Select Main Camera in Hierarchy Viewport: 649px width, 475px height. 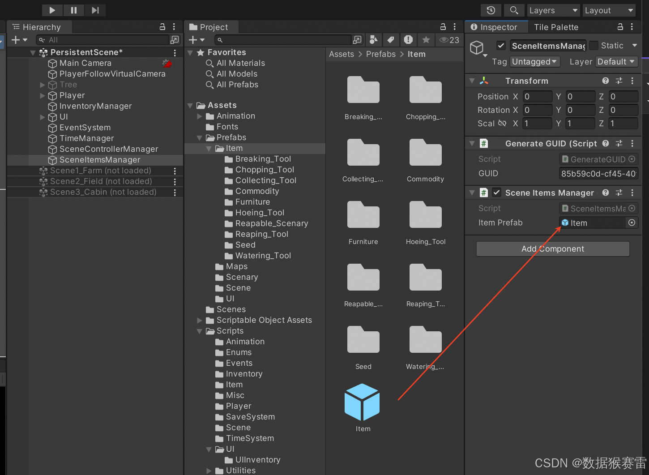[x=85, y=63]
